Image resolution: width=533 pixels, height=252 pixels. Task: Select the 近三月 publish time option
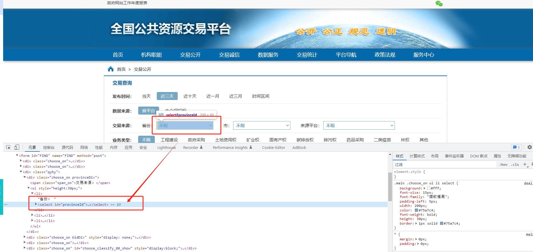coord(235,96)
